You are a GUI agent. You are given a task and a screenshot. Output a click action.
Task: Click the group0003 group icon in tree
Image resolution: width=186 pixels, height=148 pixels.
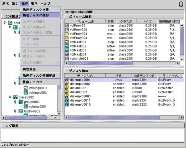click(x=21, y=102)
